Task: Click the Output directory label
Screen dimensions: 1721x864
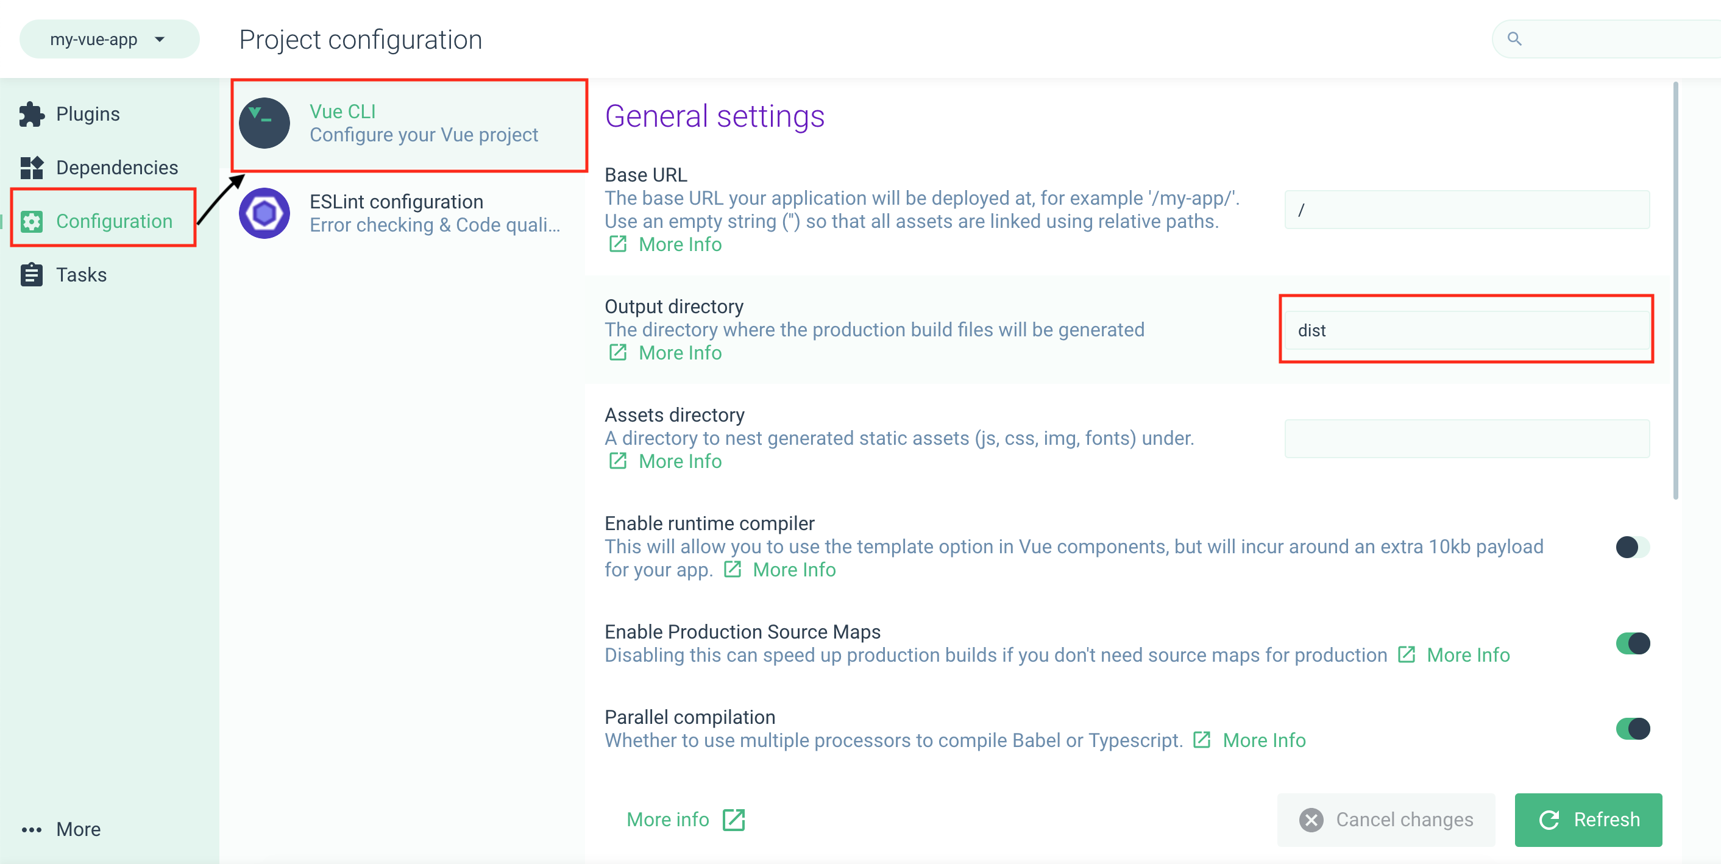Action: pos(673,306)
